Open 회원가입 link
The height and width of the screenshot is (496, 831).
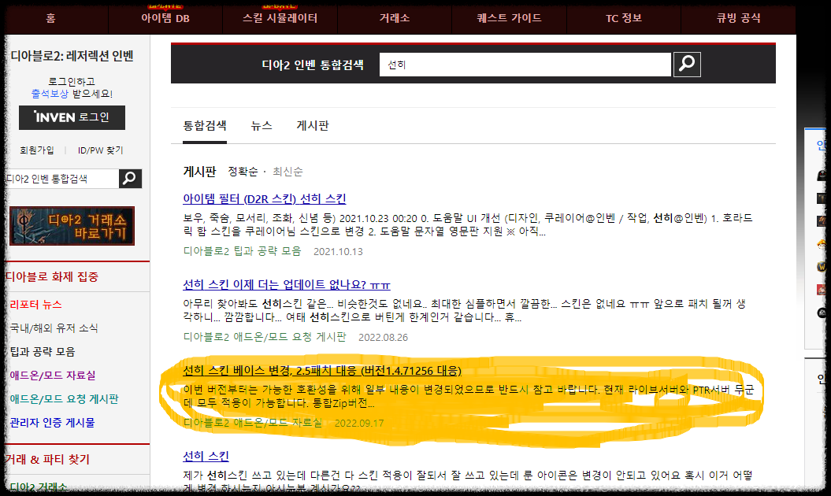point(37,150)
